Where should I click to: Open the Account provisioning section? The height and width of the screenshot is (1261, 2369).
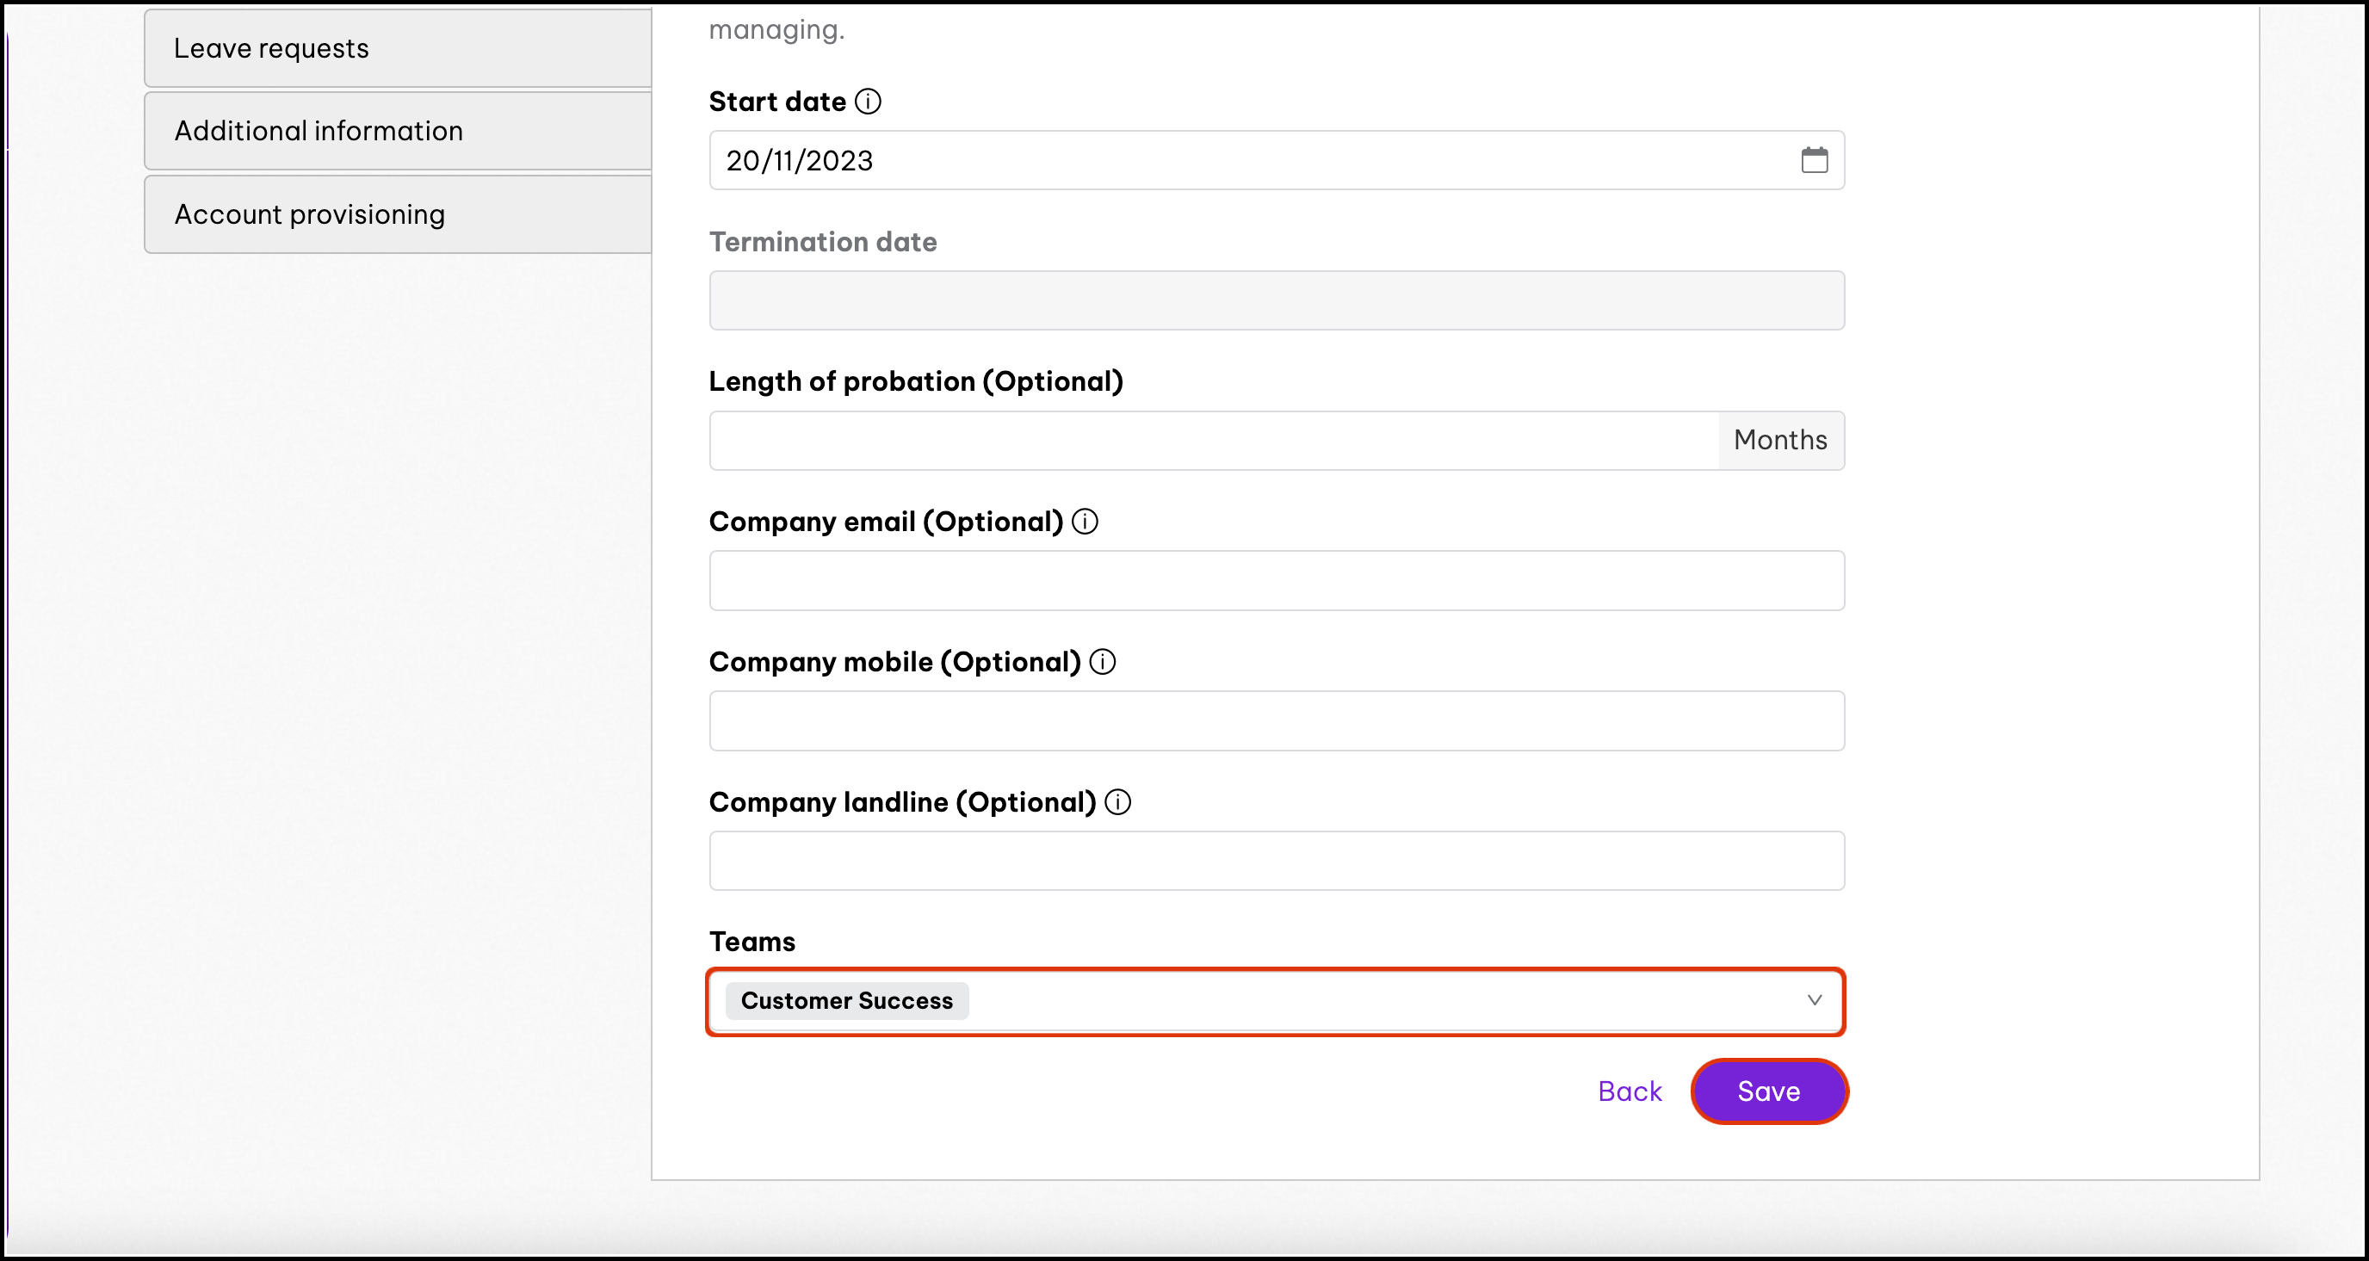tap(398, 214)
